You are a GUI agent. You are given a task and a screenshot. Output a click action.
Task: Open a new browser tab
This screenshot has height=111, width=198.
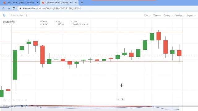coord(82,3)
